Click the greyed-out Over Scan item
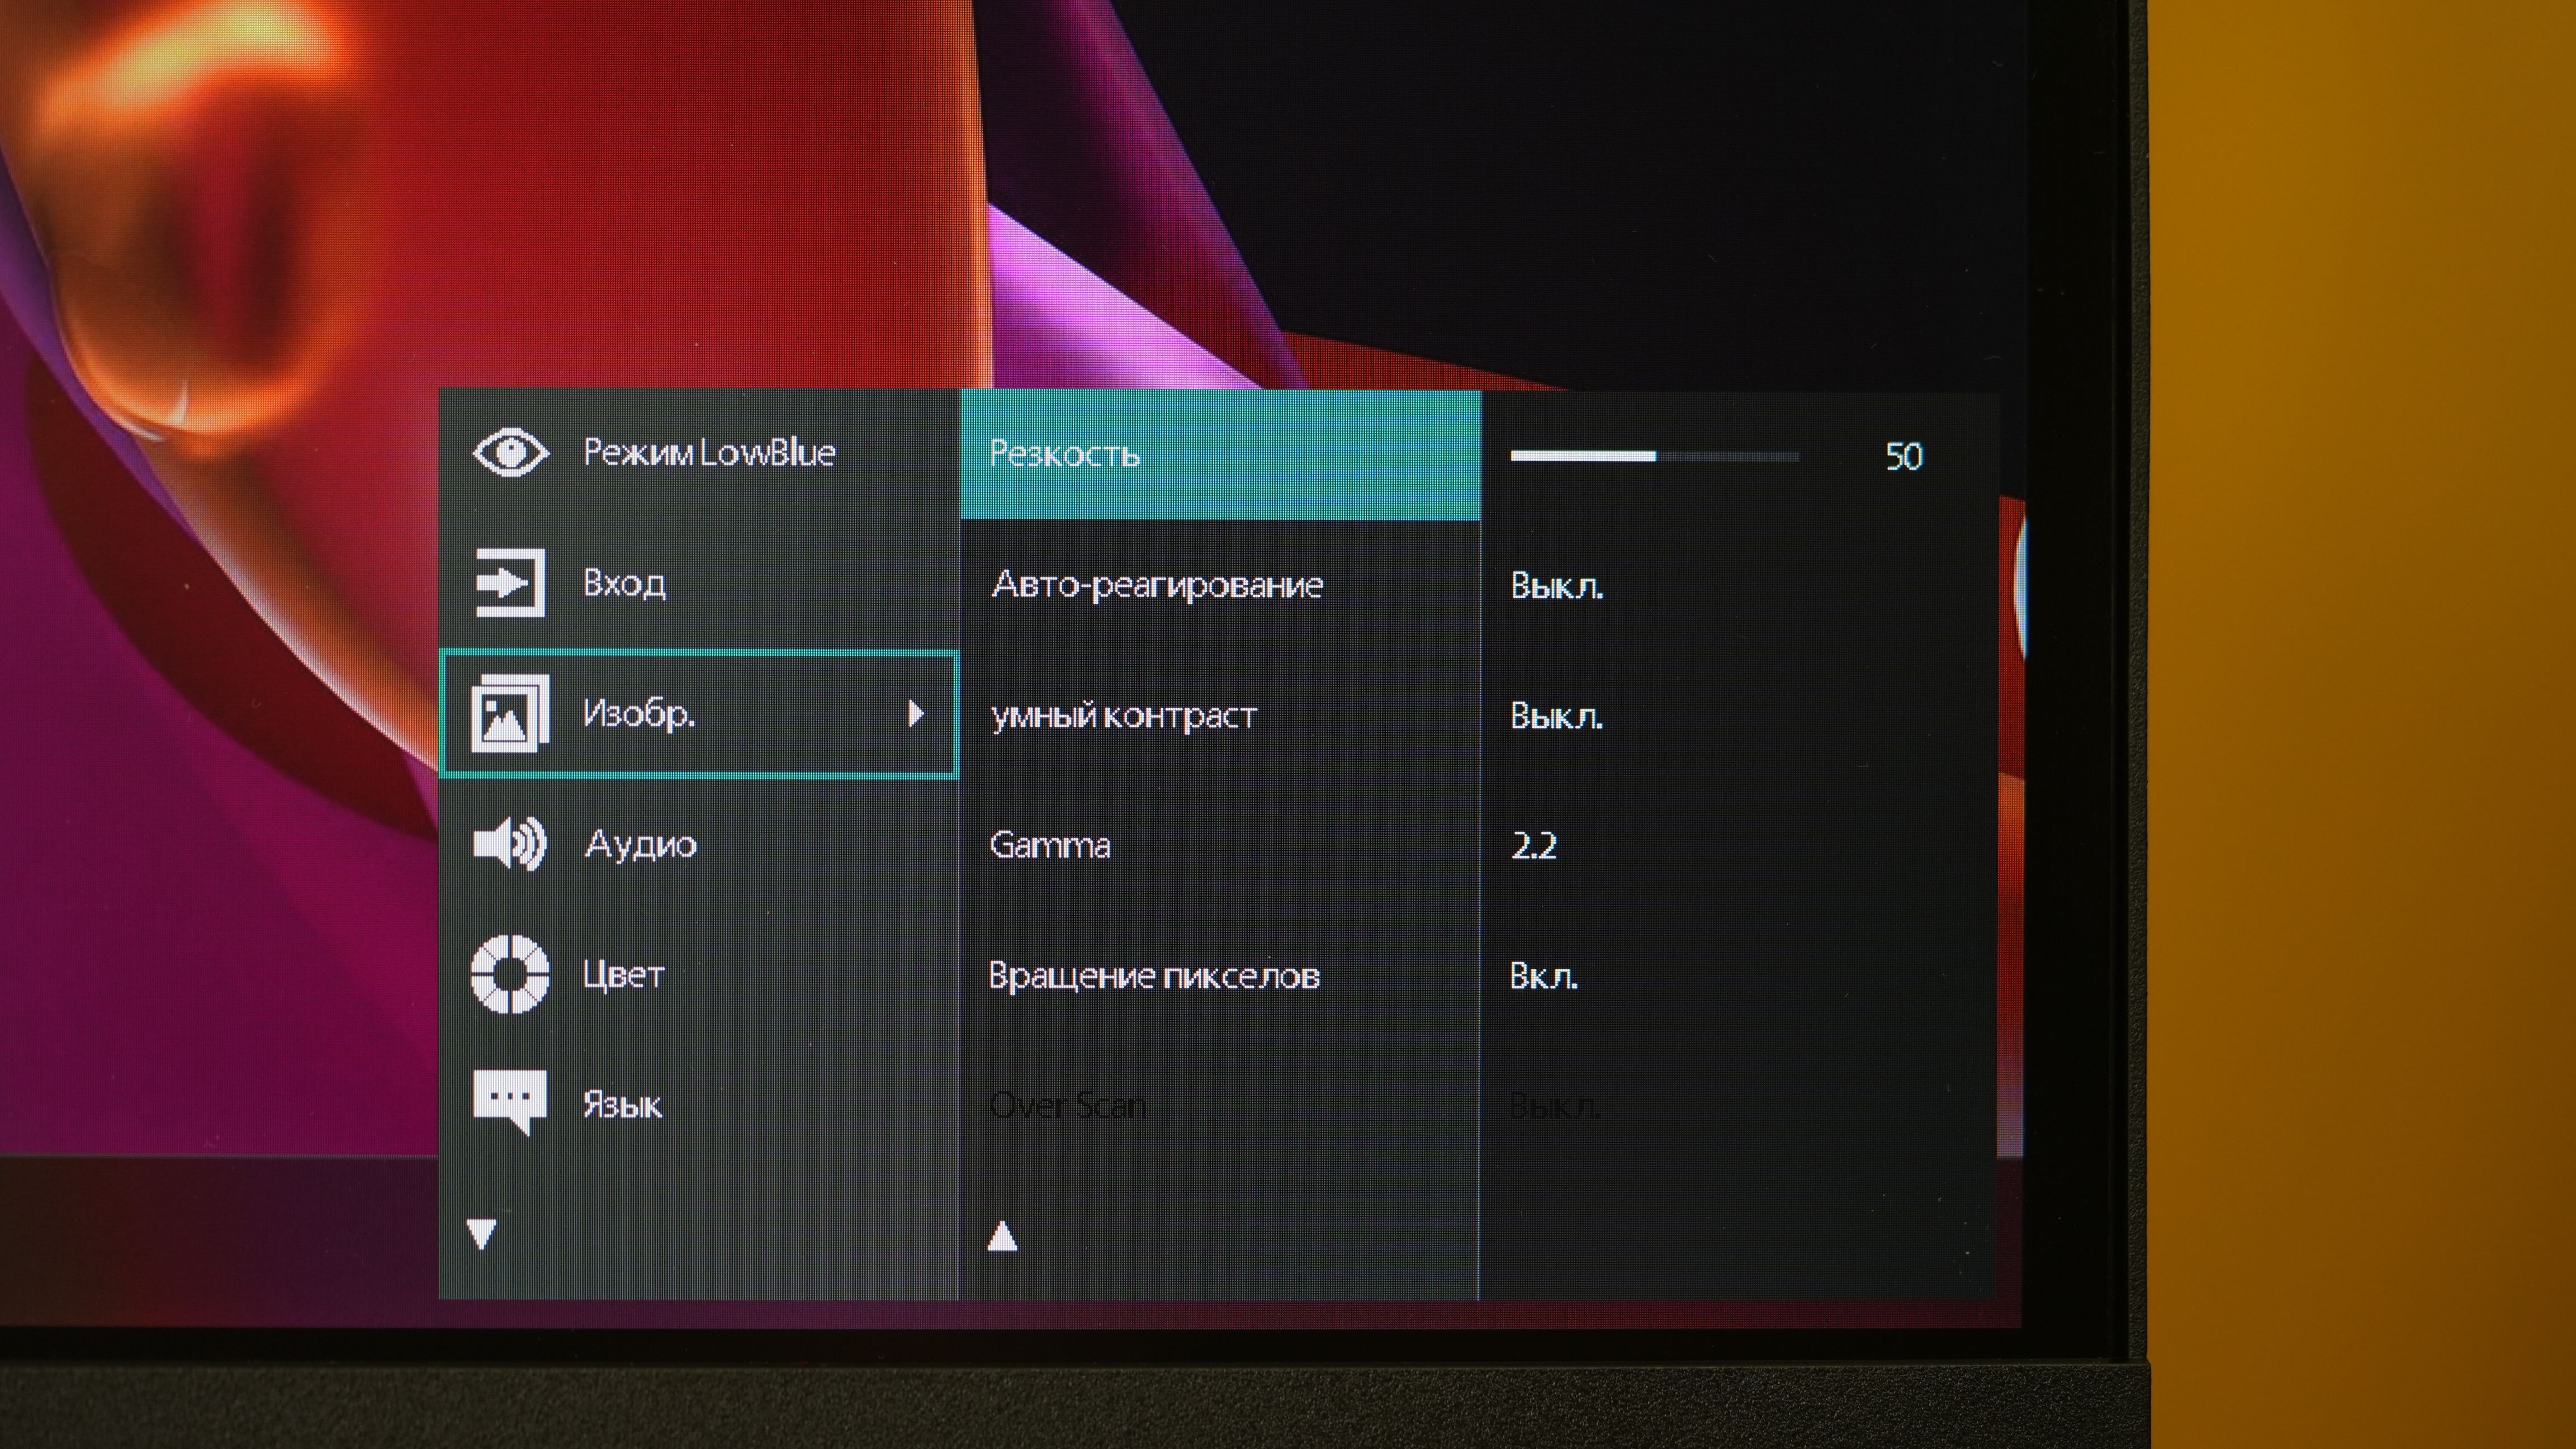2576x1449 pixels. [x=1067, y=1105]
